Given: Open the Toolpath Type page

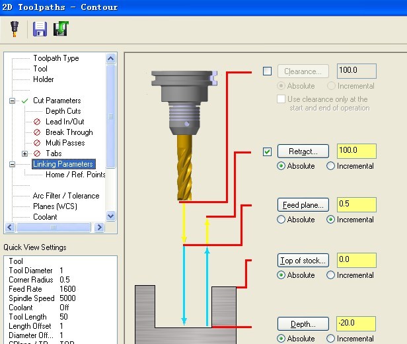Looking at the screenshot, I should (56, 58).
